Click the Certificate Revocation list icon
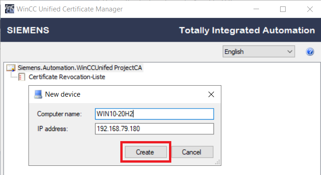 coord(22,77)
